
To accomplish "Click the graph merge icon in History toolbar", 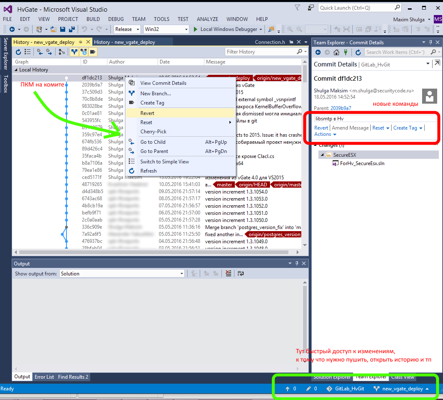I will click(x=61, y=52).
